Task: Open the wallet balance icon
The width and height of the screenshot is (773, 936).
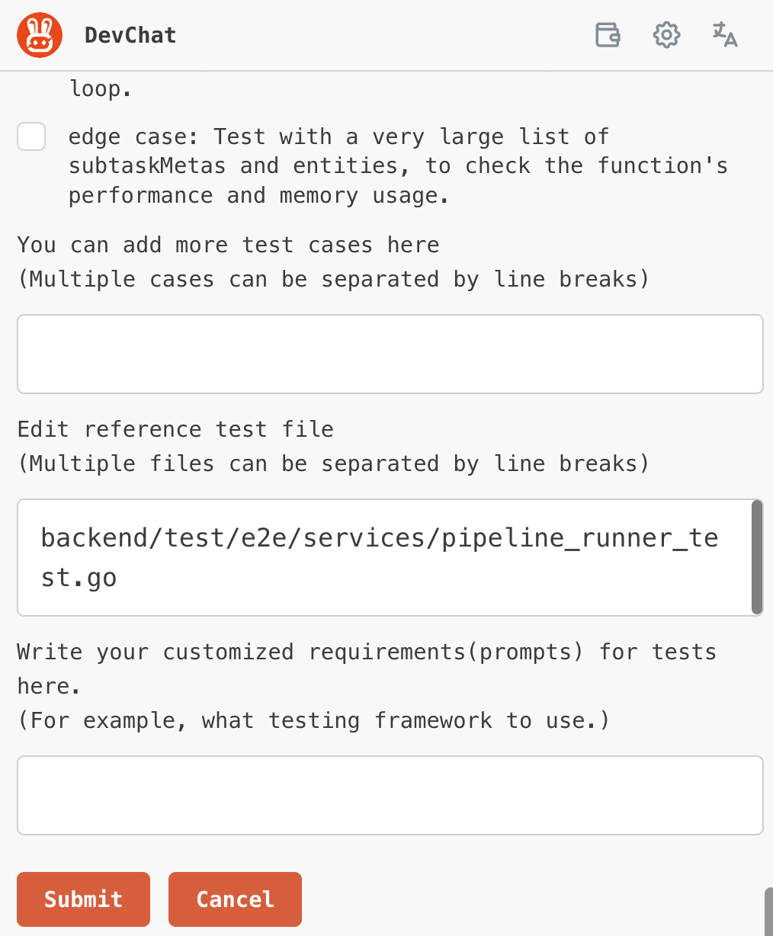Action: pos(608,35)
